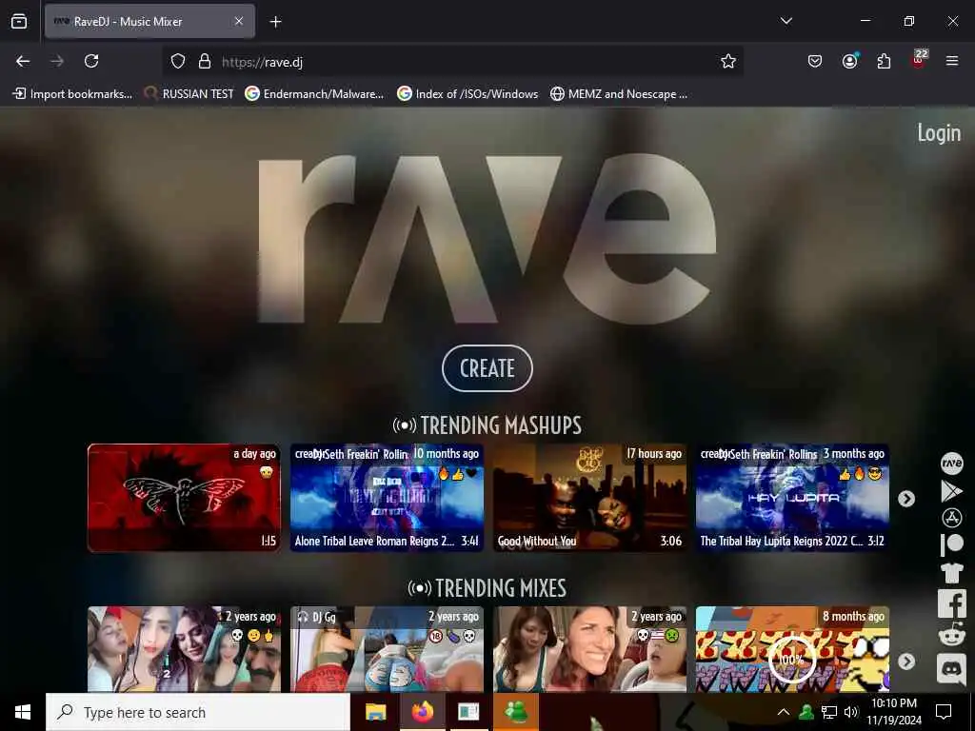
Task: Open the green people taskbar app
Action: tap(515, 712)
